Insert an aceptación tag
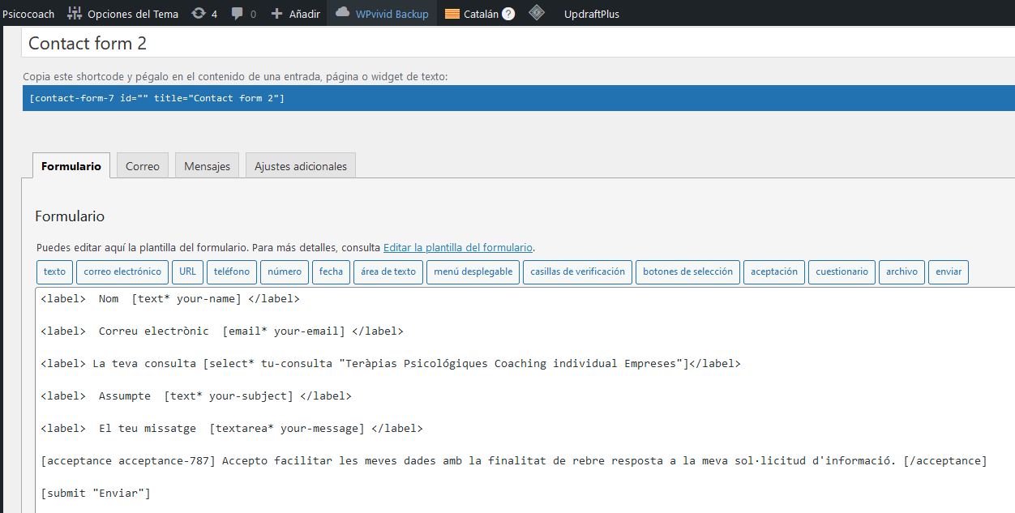The width and height of the screenshot is (1015, 513). tap(773, 271)
